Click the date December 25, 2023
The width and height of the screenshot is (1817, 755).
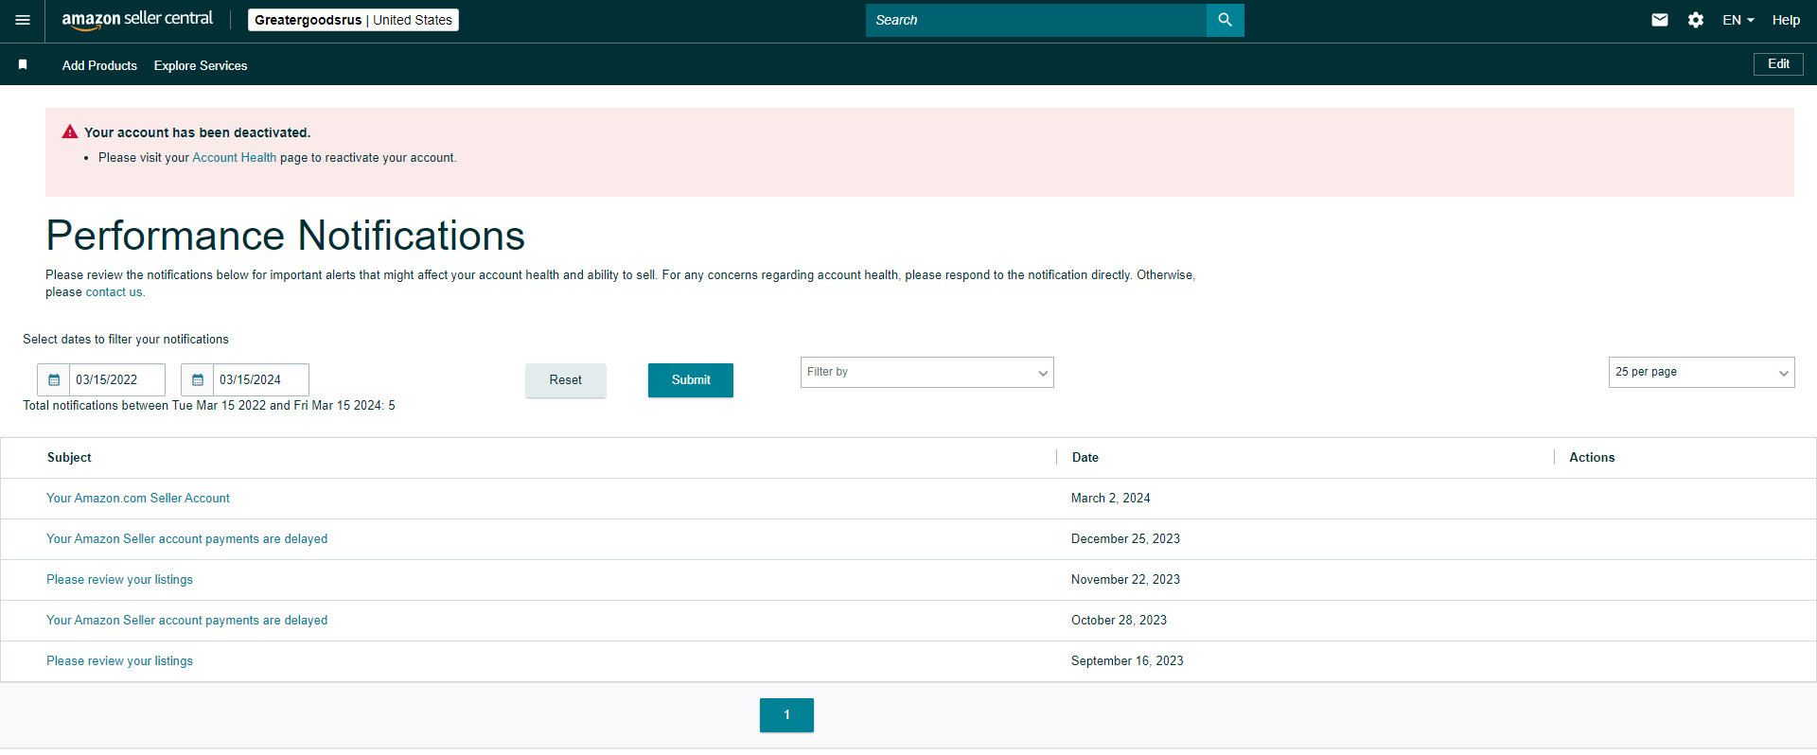tap(1125, 538)
